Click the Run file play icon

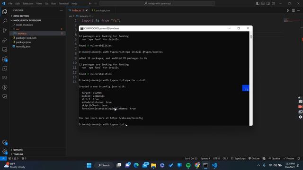pyautogui.click(x=288, y=10)
